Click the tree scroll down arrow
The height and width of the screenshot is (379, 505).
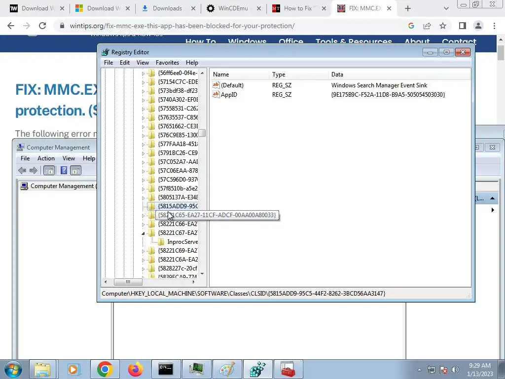click(x=202, y=274)
